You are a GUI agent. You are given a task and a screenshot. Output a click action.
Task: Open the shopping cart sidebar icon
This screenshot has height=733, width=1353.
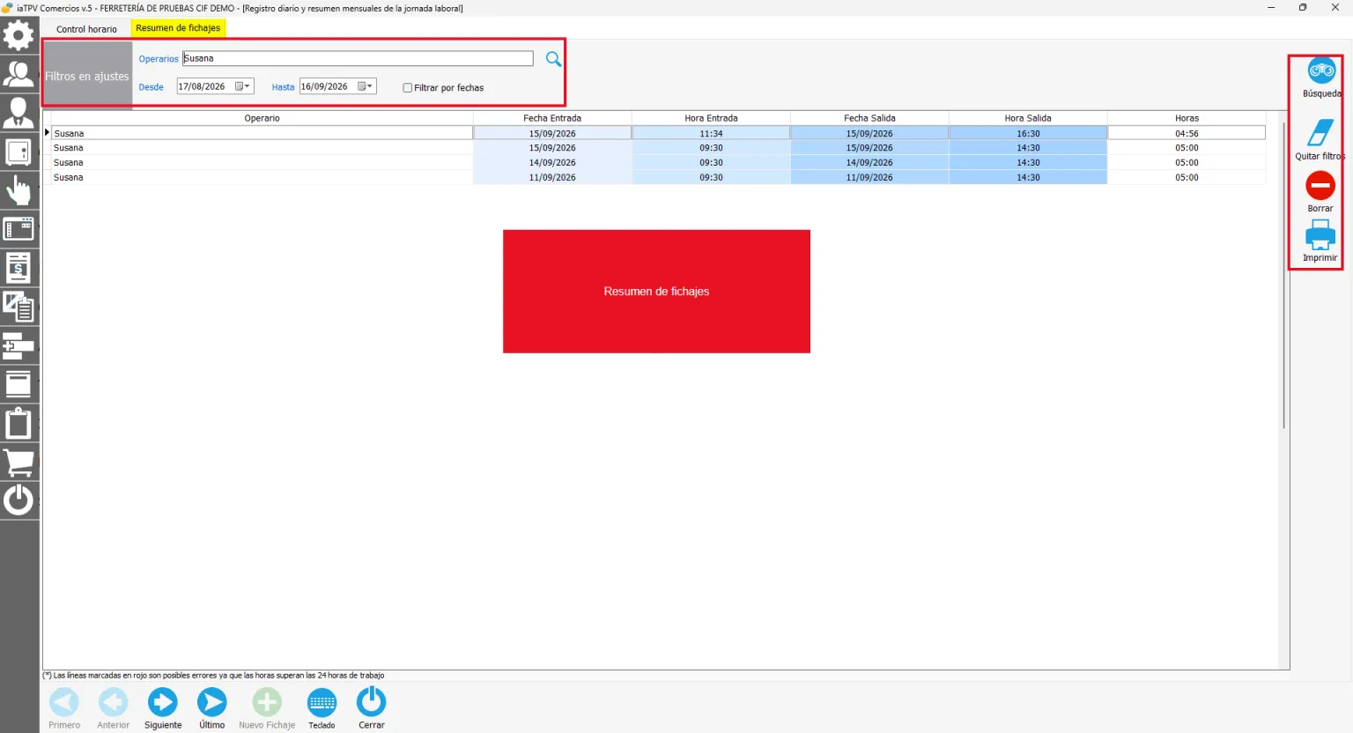(18, 462)
